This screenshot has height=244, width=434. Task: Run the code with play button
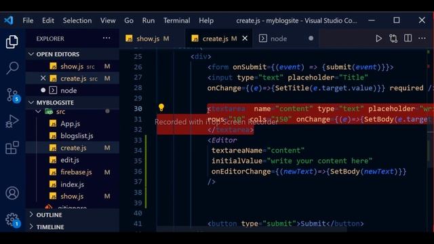(378, 39)
